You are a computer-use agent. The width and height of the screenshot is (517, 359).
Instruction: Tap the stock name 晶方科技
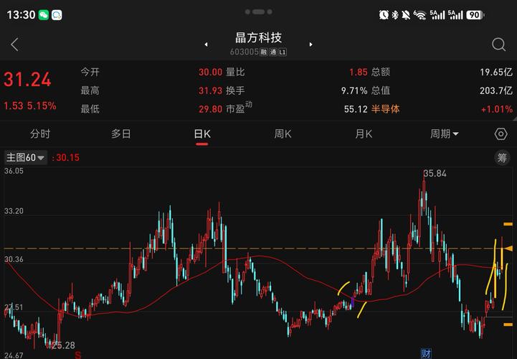(x=258, y=37)
